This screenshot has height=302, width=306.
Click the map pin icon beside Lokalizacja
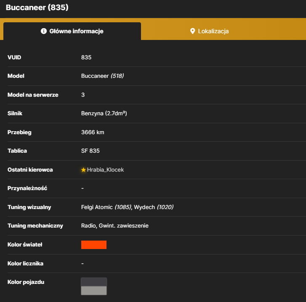coord(193,31)
